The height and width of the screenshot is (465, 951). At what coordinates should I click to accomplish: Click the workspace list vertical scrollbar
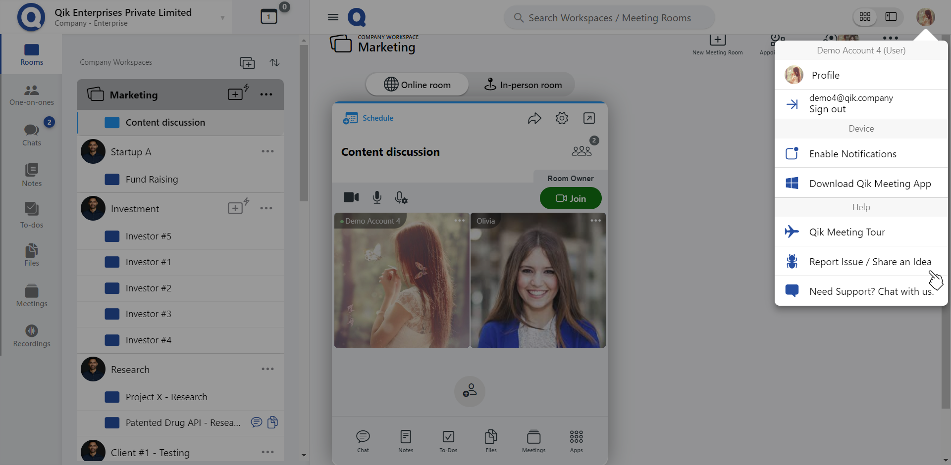click(304, 124)
